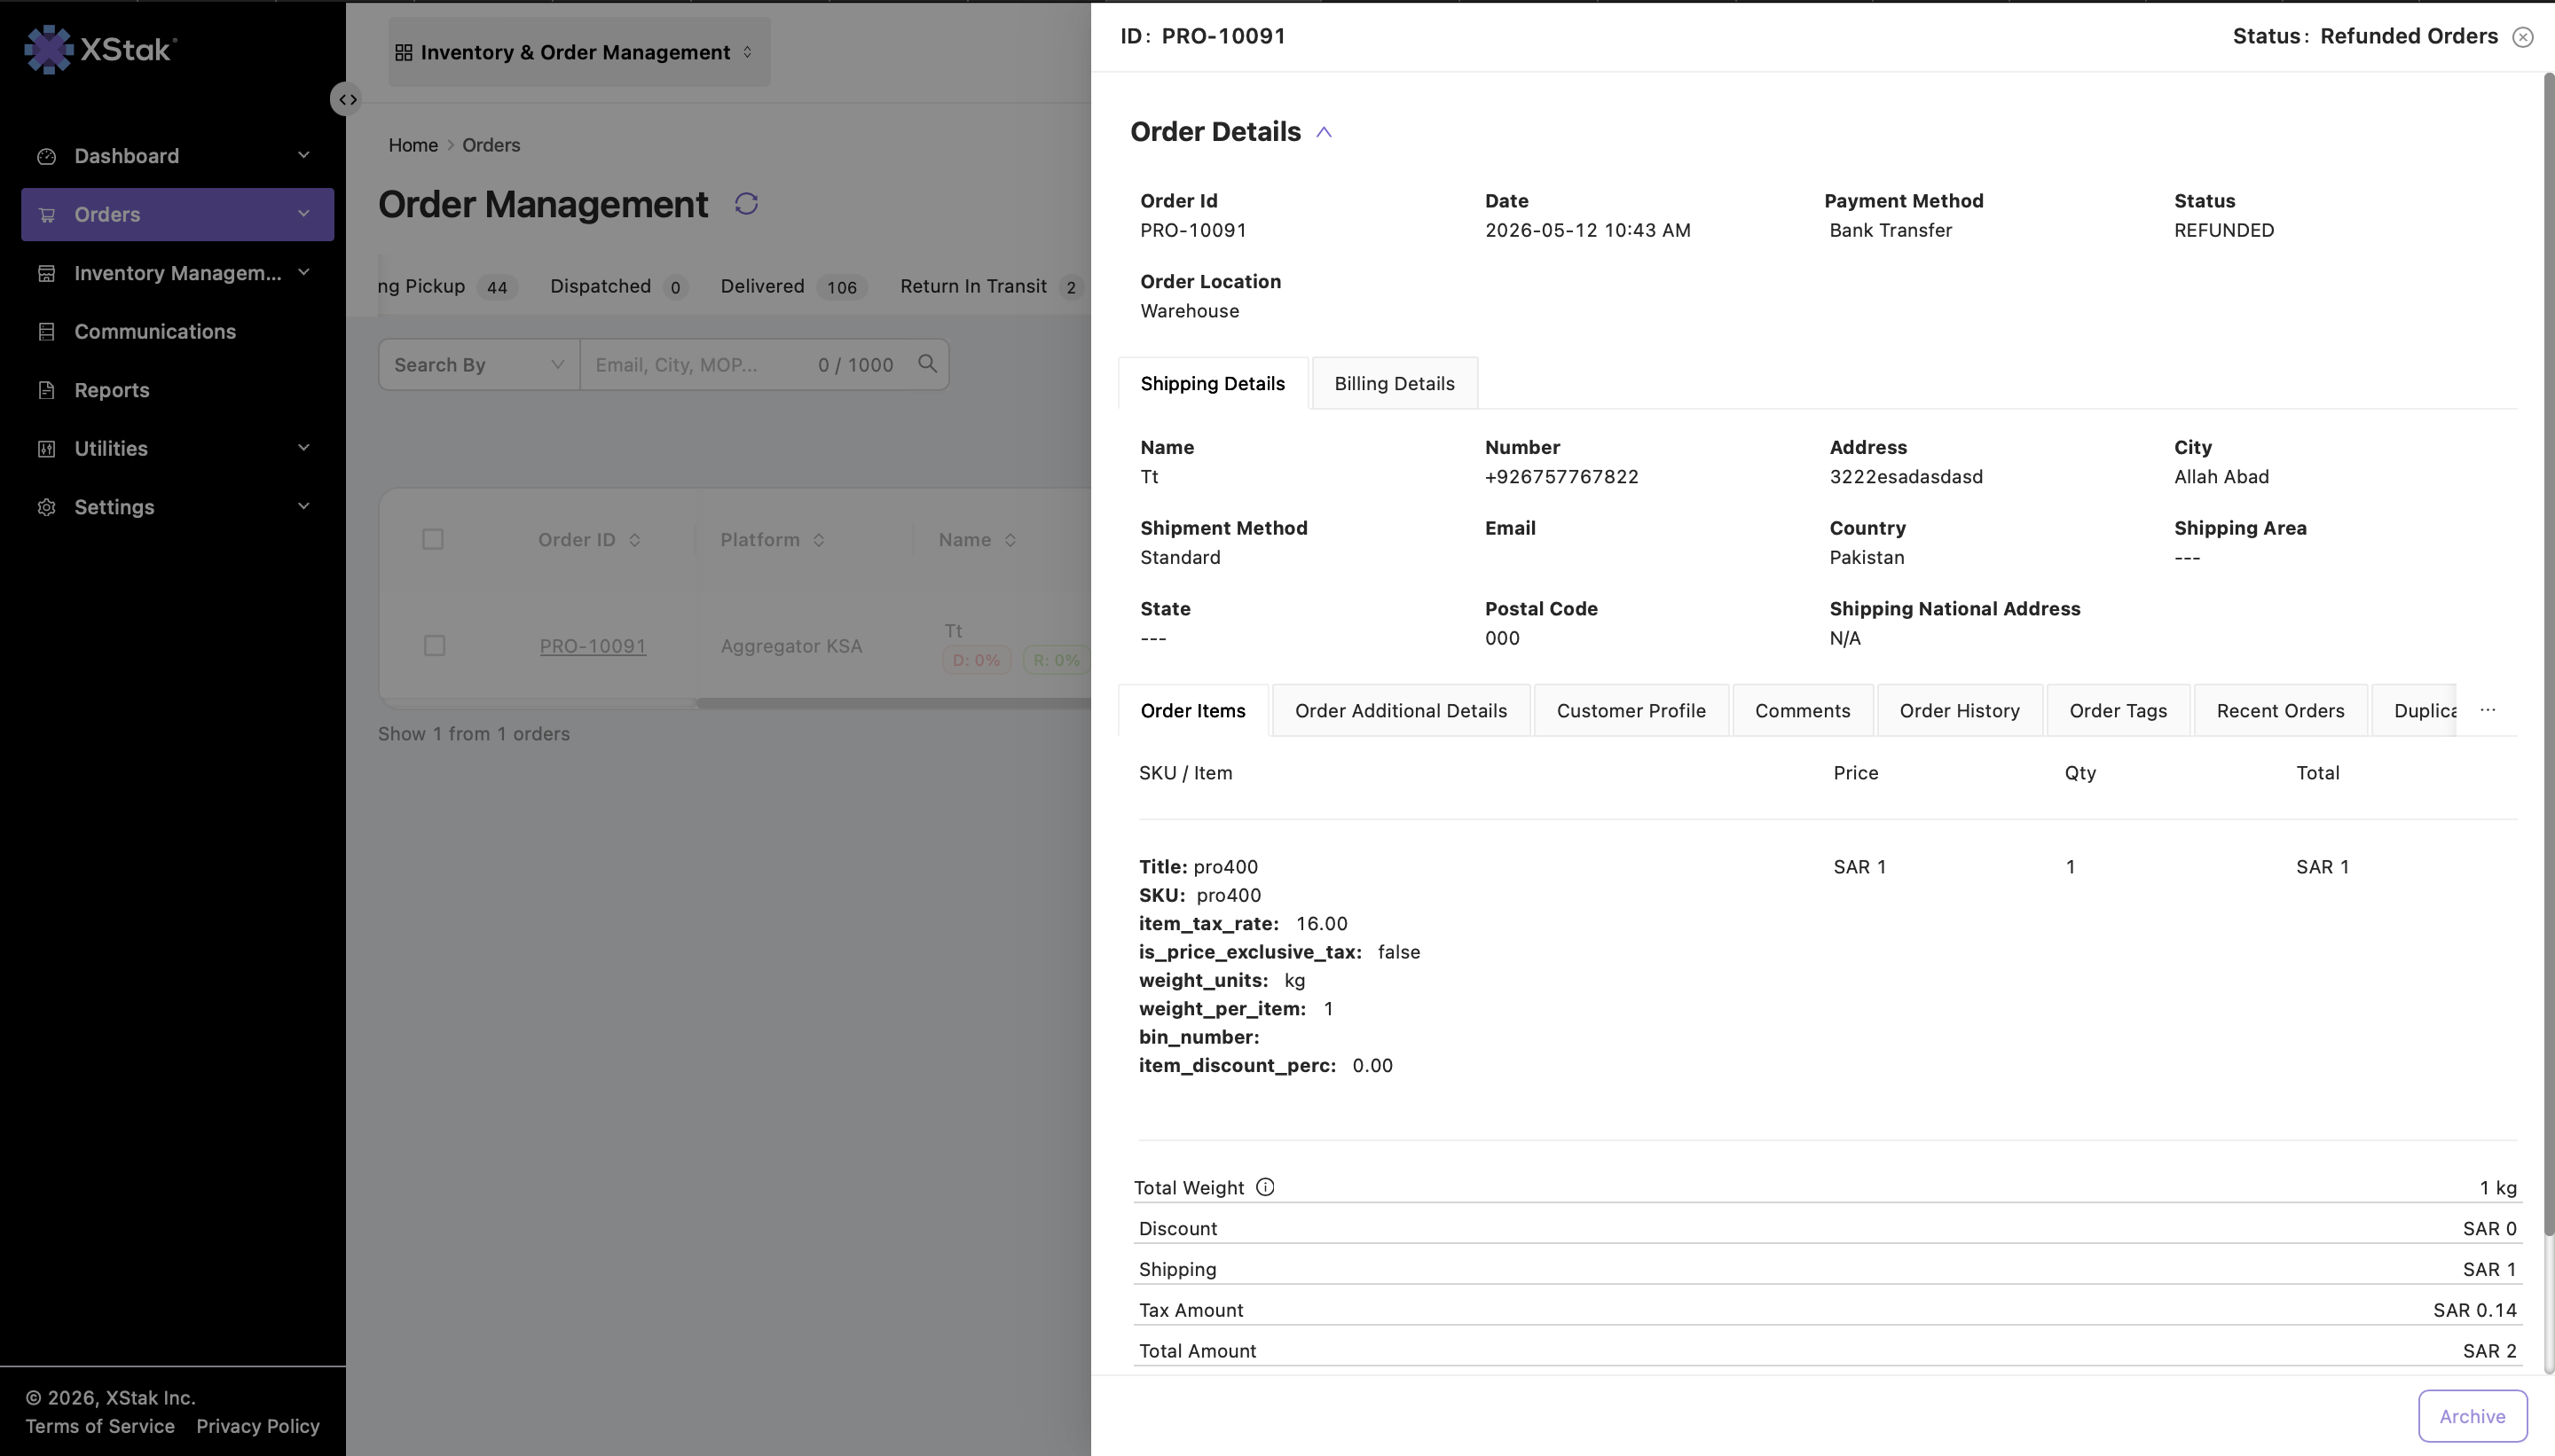The image size is (2555, 1456).
Task: Go to Home breadcrumb
Action: click(x=413, y=145)
